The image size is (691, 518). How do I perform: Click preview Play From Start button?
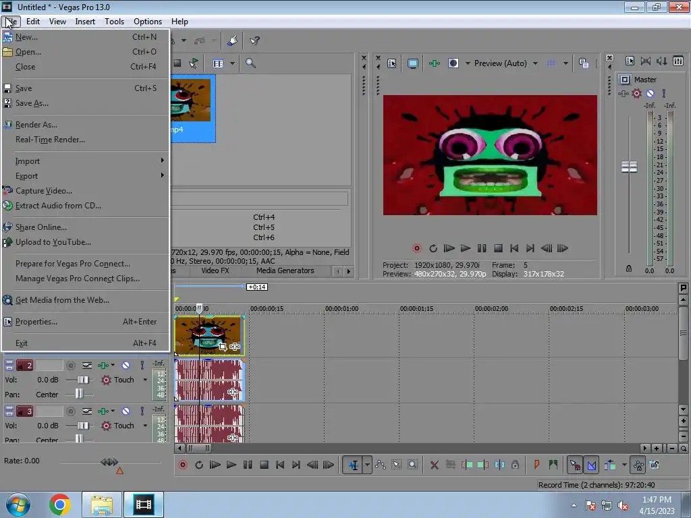click(x=449, y=248)
